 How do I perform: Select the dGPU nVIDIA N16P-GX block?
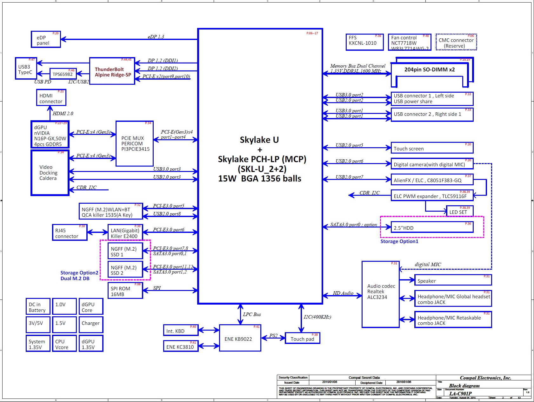[x=50, y=135]
